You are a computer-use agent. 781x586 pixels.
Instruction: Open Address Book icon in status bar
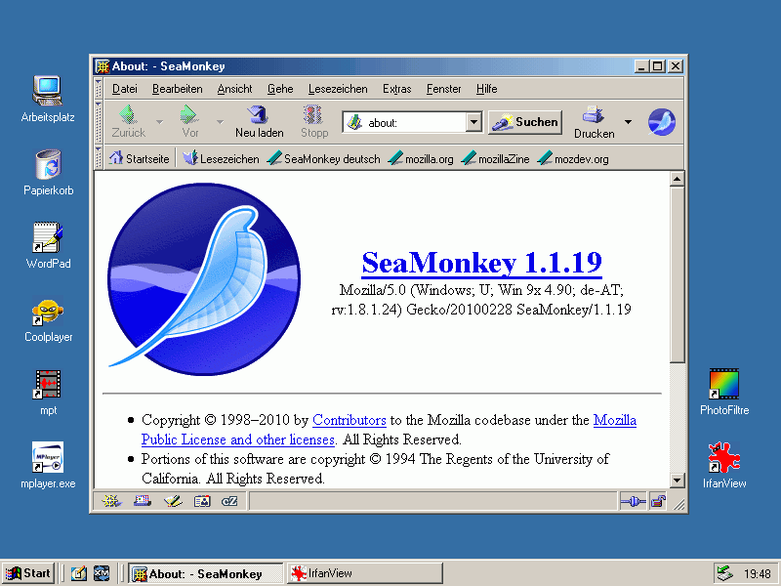(202, 501)
